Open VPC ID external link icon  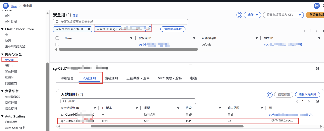tap(301, 44)
